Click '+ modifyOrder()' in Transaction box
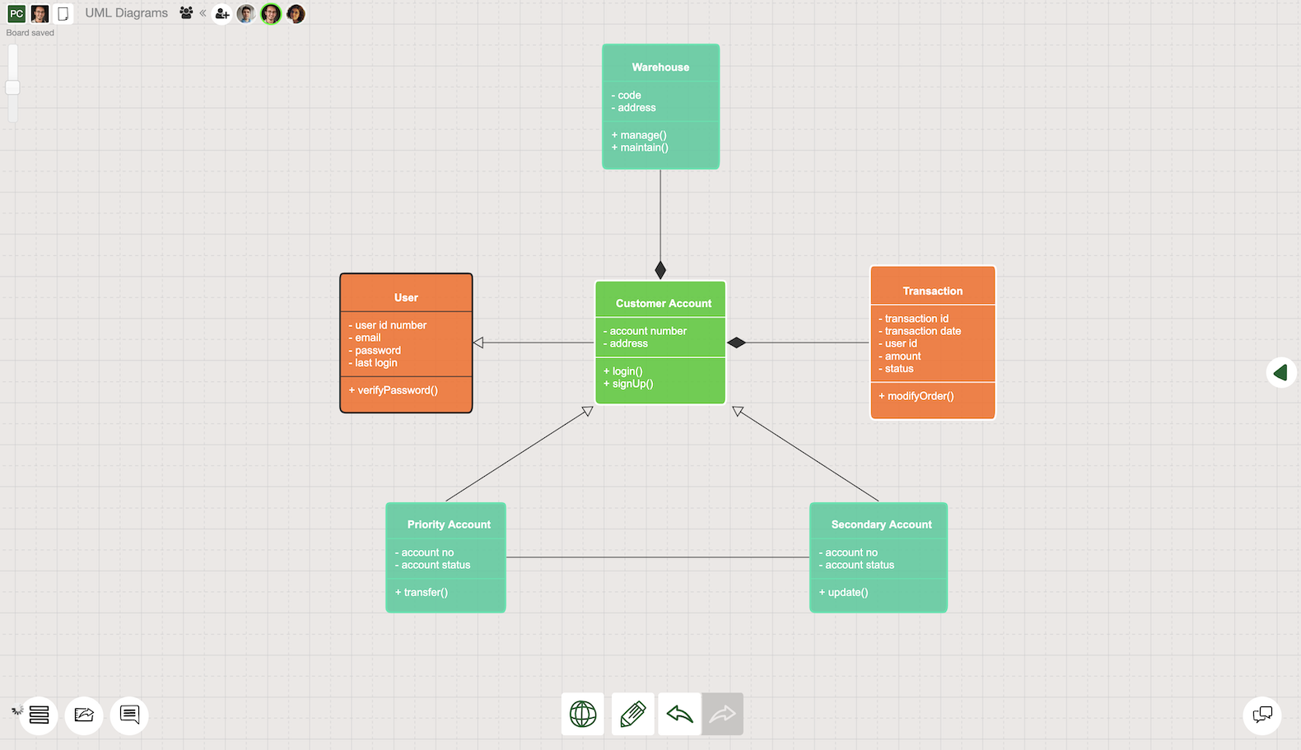The height and width of the screenshot is (750, 1301). pos(916,396)
